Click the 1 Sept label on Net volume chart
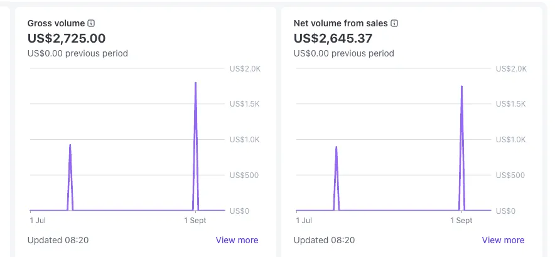 (x=461, y=221)
